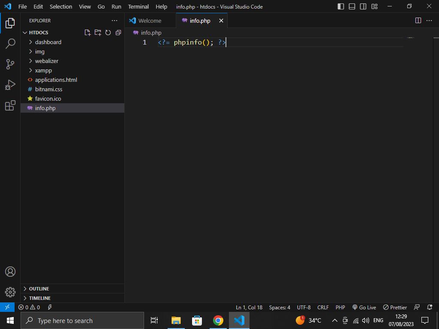This screenshot has width=439, height=329.
Task: Show errors and warnings in Problems
Action: (x=29, y=307)
